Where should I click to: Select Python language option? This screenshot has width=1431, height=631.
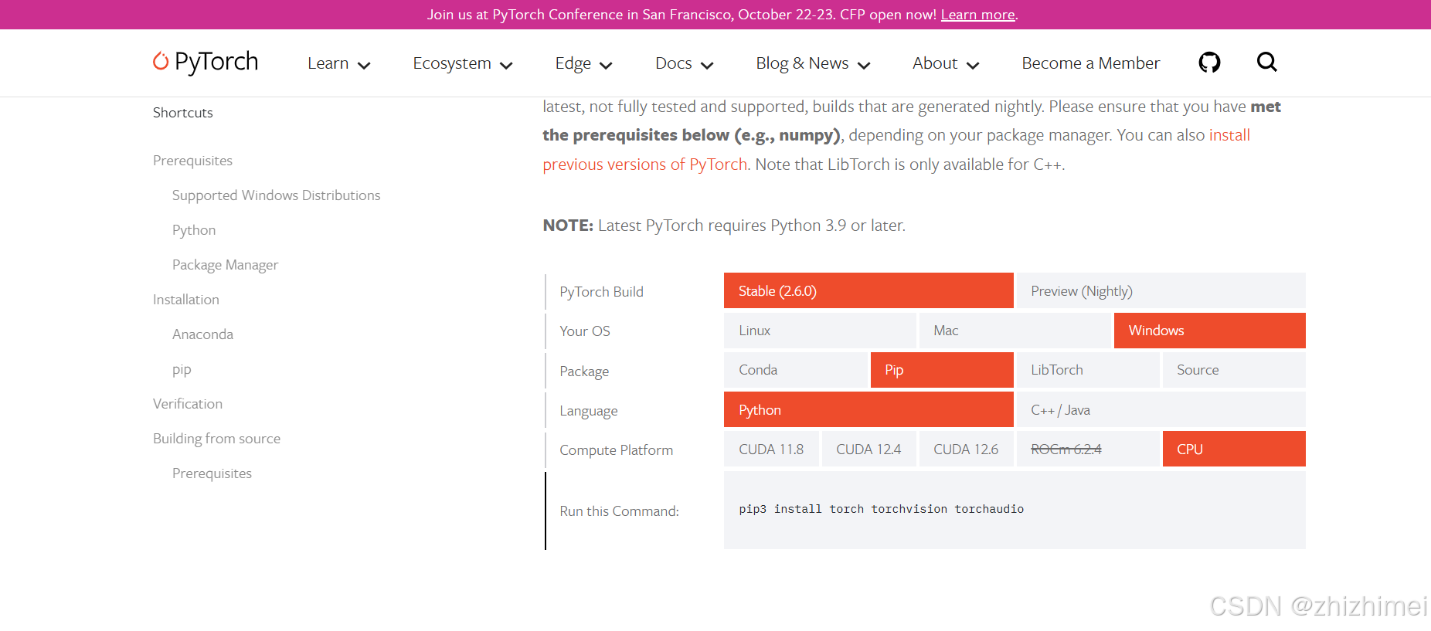click(868, 409)
